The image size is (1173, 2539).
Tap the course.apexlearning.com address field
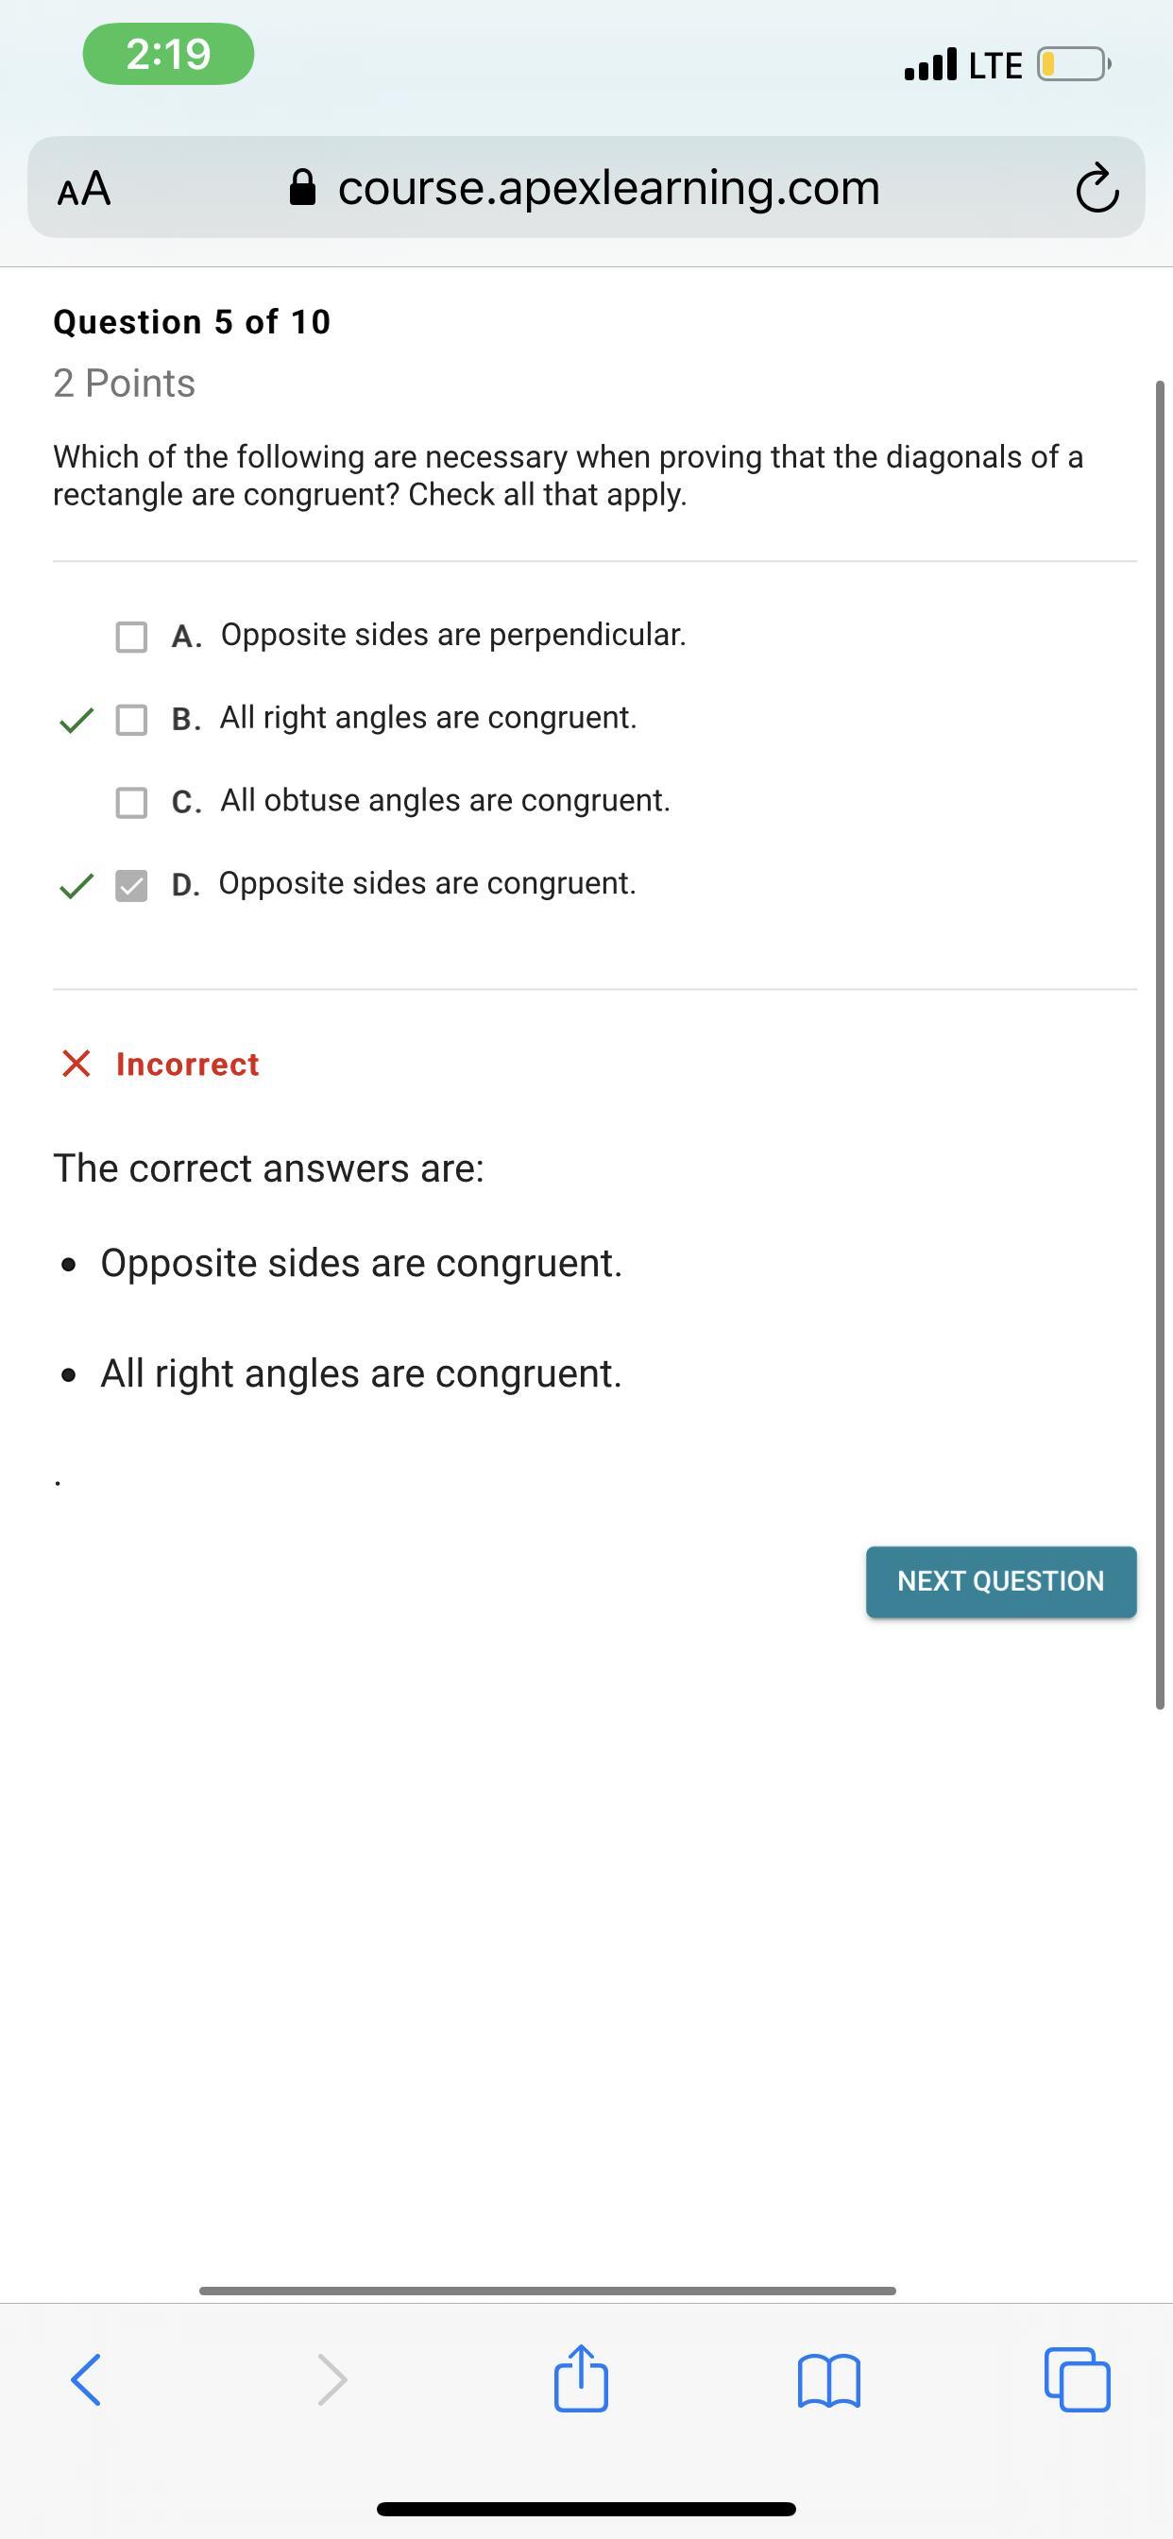coord(608,187)
